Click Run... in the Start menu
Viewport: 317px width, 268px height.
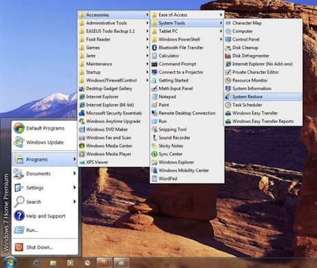click(x=45, y=230)
